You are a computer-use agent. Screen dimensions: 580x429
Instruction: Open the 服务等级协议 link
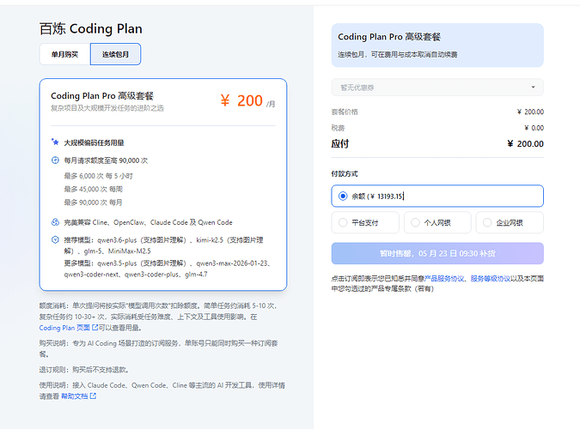point(491,279)
